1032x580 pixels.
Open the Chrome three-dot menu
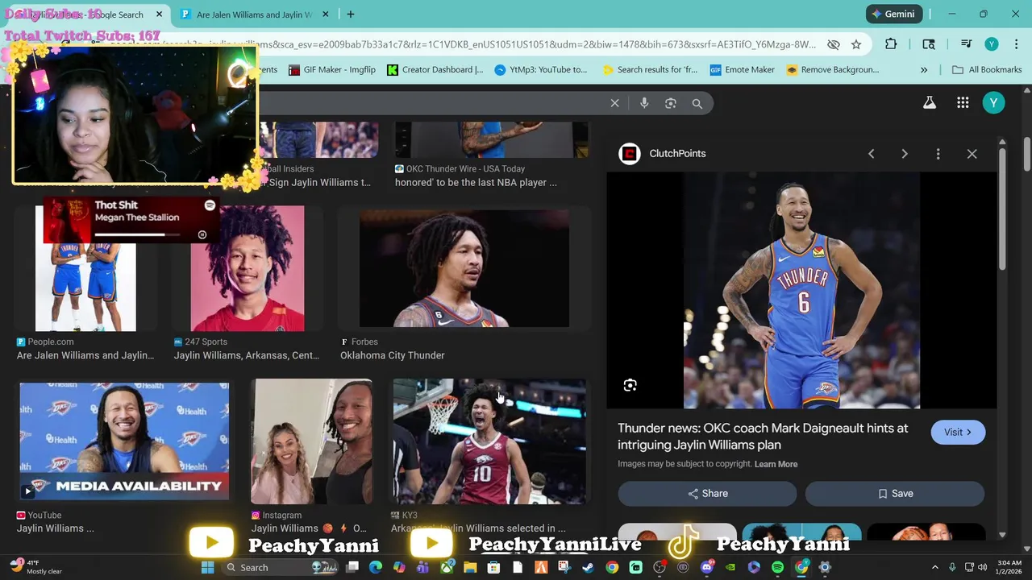pos(1014,44)
